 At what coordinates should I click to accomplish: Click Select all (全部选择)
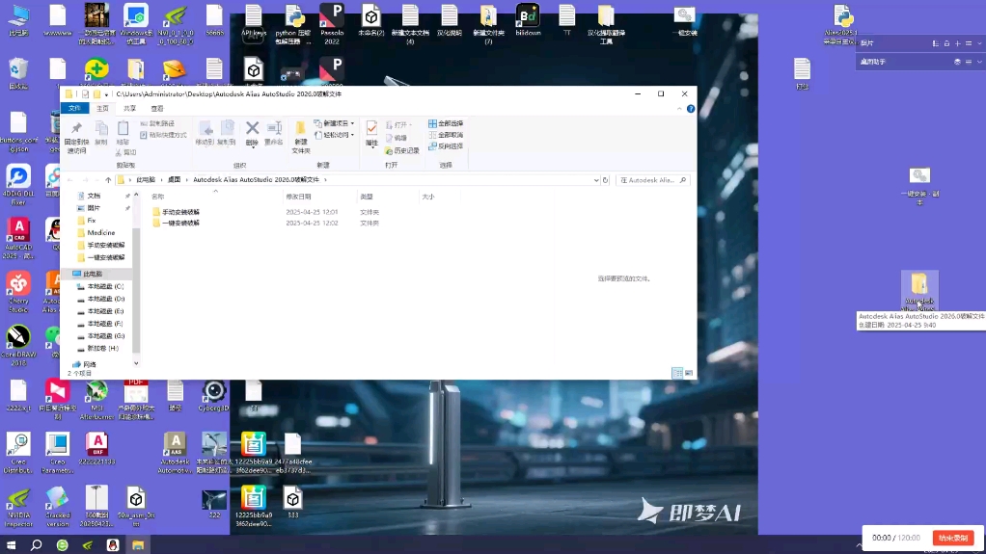click(446, 123)
